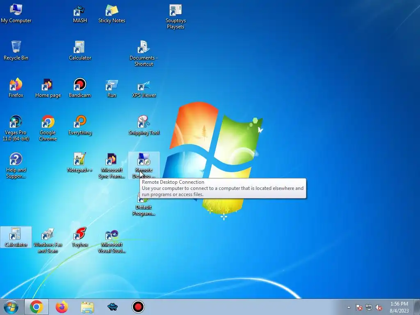Open the muted volume tray icon
Image resolution: width=420 pixels, height=315 pixels.
click(379, 307)
